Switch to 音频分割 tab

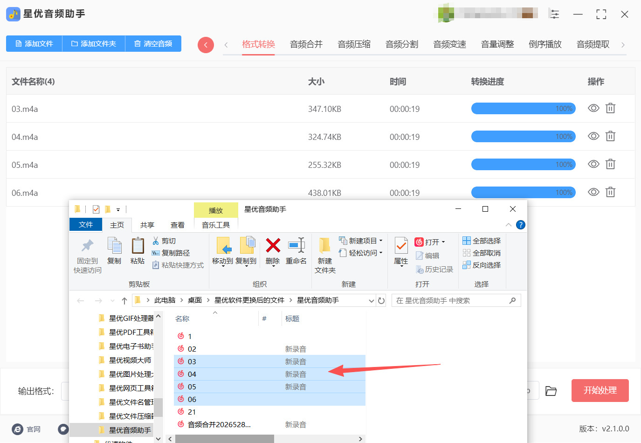click(402, 44)
